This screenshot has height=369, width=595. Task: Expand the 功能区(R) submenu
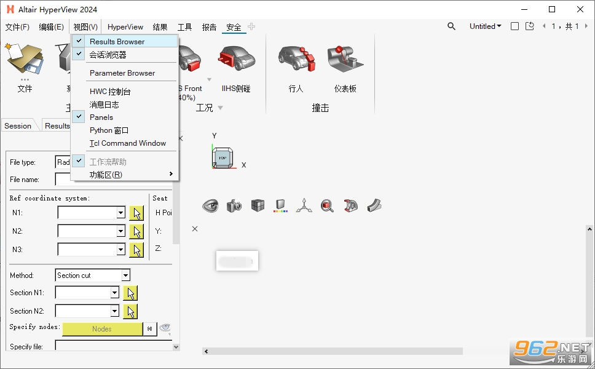tap(125, 175)
